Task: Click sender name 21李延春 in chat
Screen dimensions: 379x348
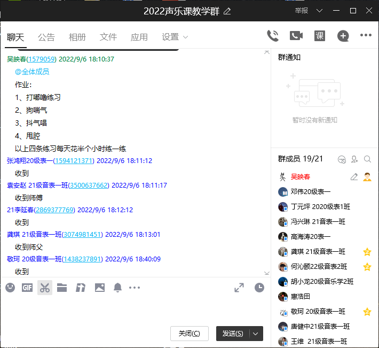Action: [x=20, y=210]
